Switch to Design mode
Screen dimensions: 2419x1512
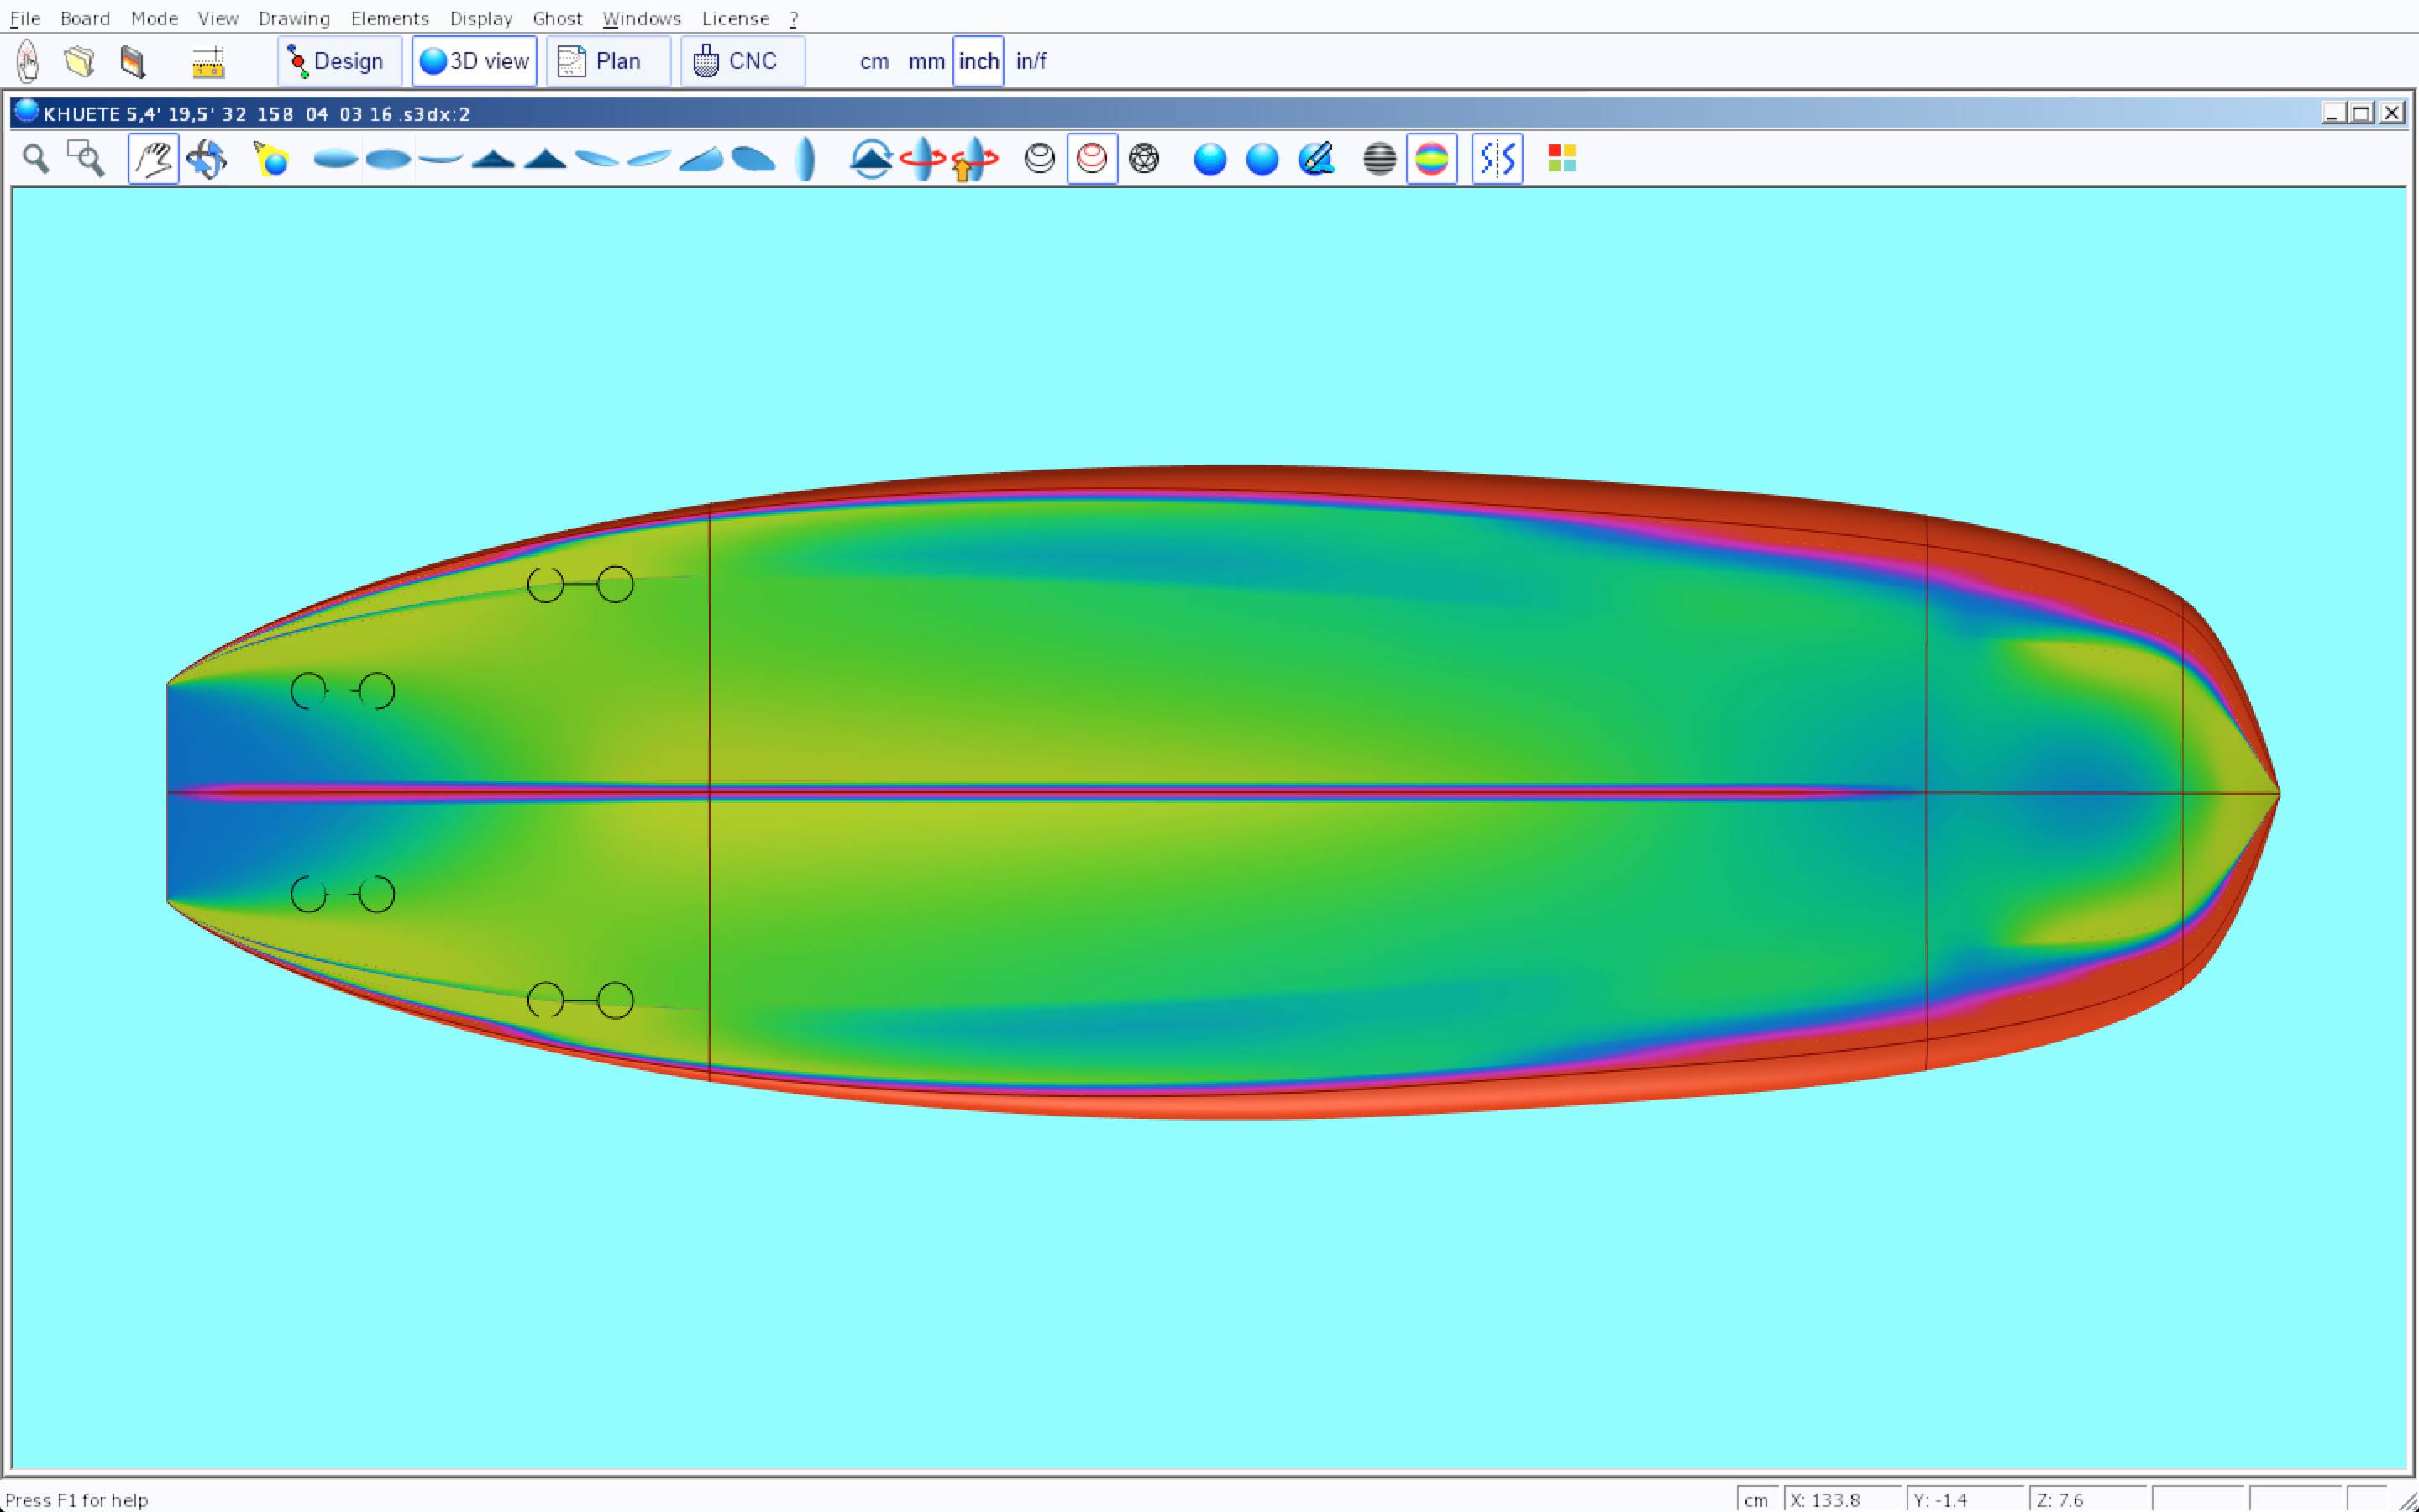pos(340,62)
